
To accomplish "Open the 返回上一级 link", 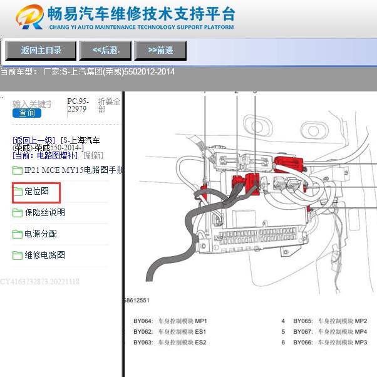I will [34, 140].
